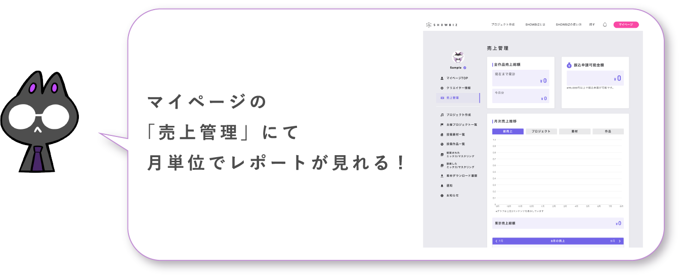
Task: Click the Sample profile avatar
Action: 458,57
